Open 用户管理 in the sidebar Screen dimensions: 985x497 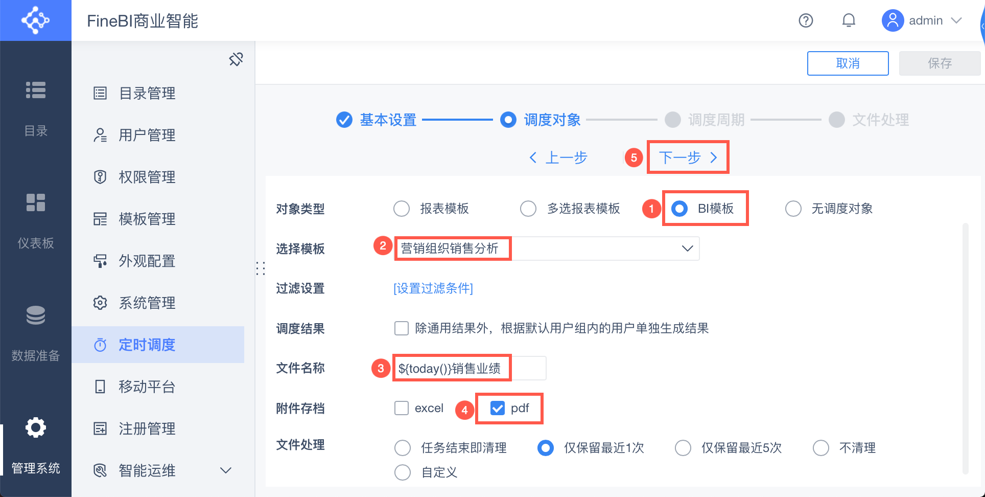click(x=147, y=135)
